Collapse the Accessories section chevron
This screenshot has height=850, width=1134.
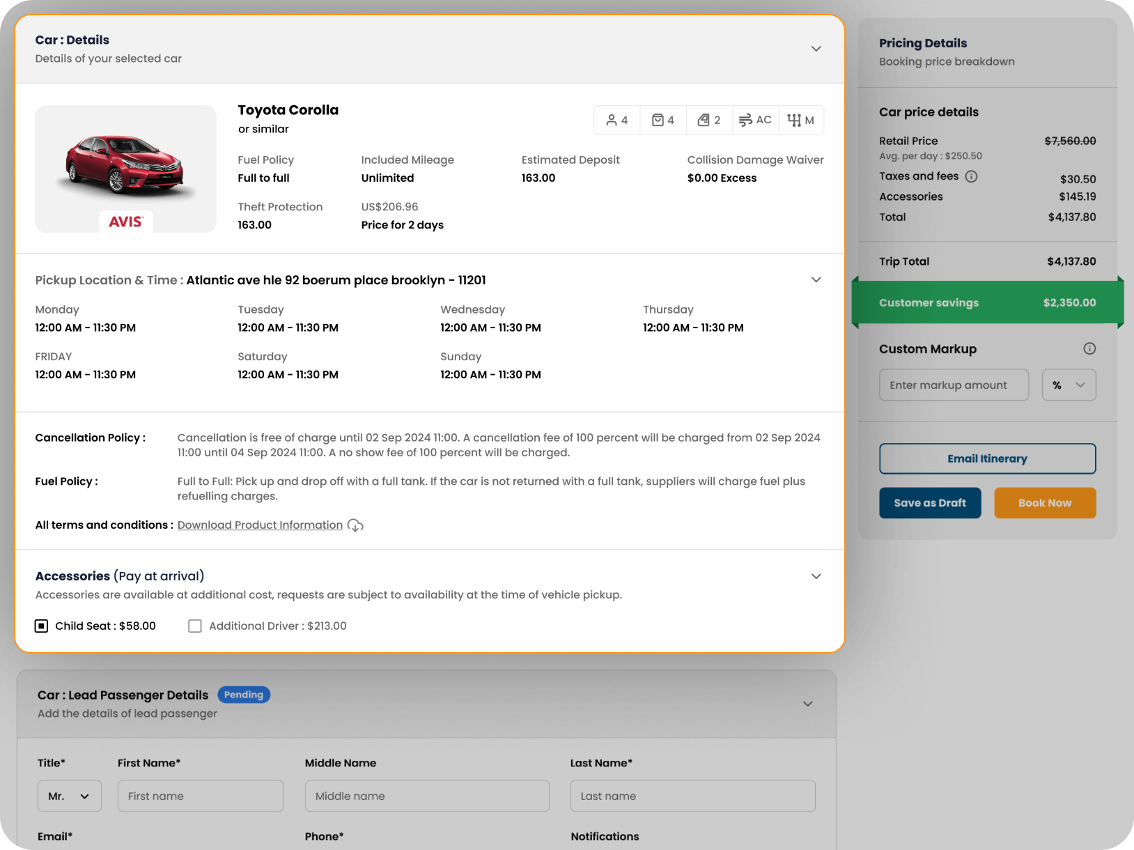816,576
